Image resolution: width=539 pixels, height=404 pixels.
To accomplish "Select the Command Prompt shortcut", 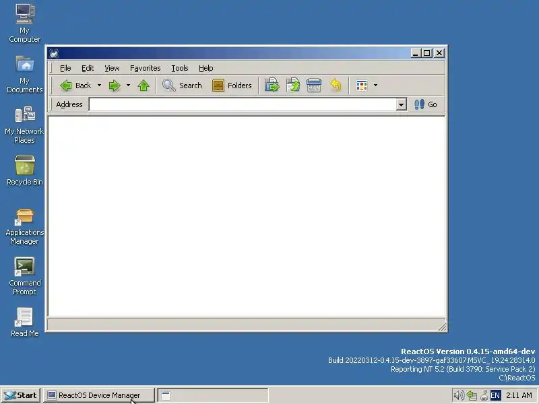I will coord(24,277).
